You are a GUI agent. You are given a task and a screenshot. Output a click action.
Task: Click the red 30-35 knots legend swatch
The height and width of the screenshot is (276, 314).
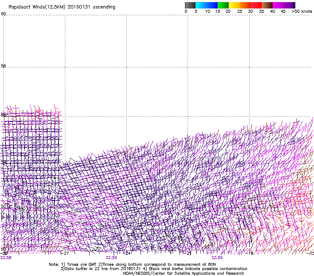click(x=256, y=5)
